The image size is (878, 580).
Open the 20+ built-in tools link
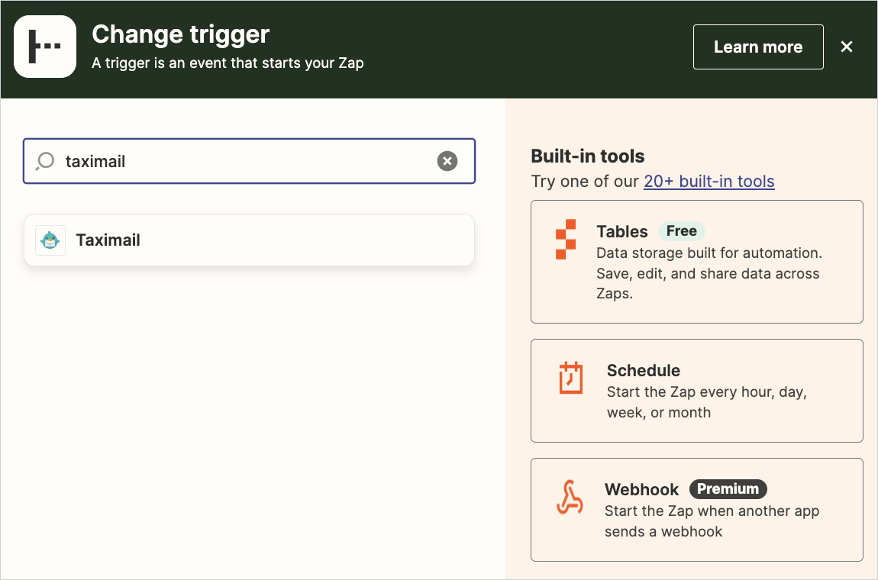coord(709,182)
